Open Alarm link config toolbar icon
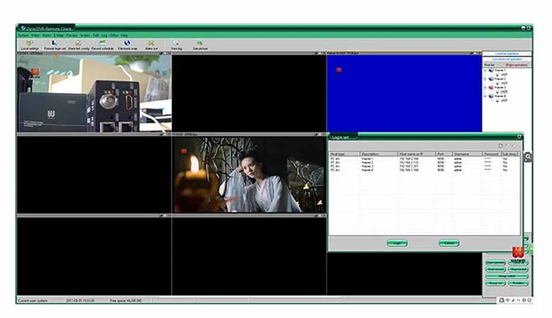 pyautogui.click(x=78, y=45)
